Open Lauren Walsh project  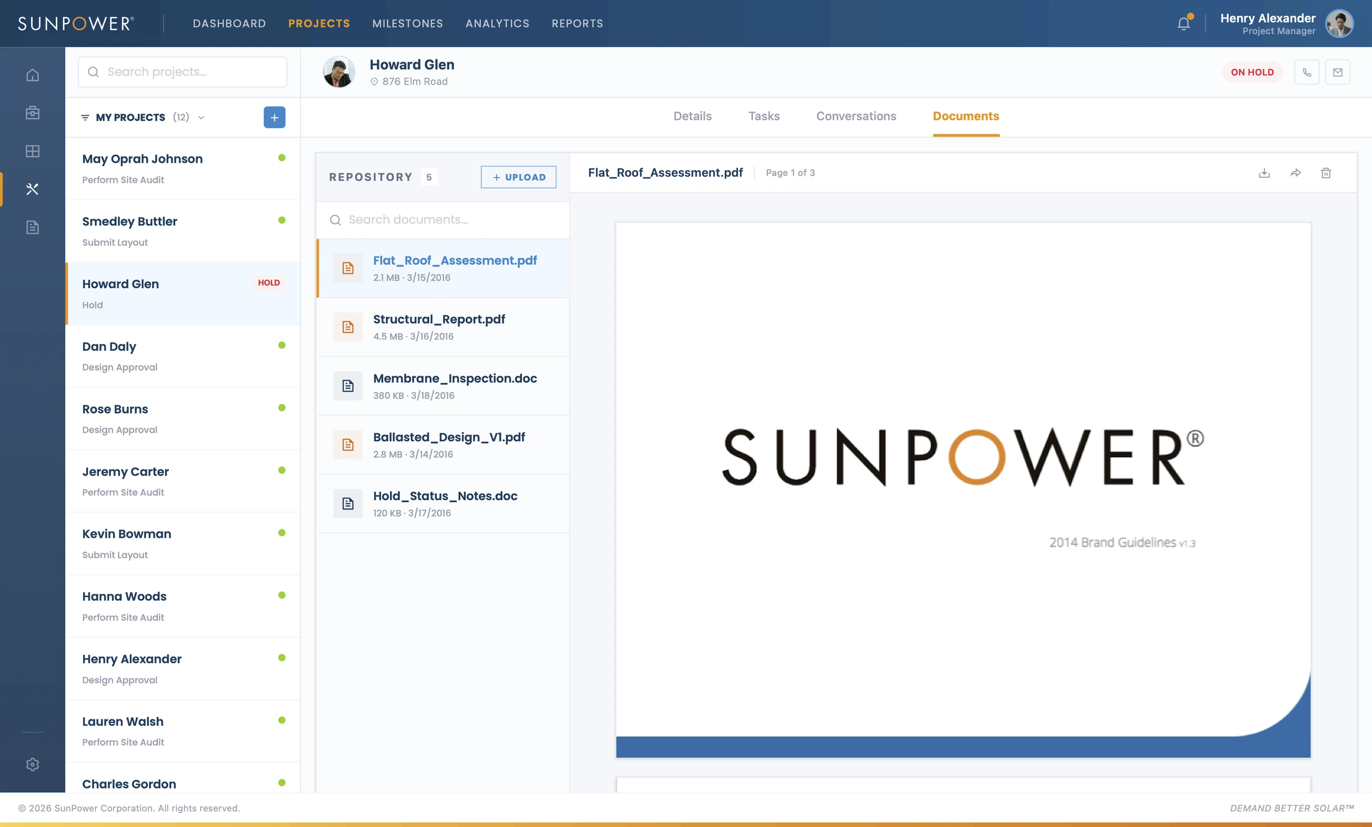[183, 731]
